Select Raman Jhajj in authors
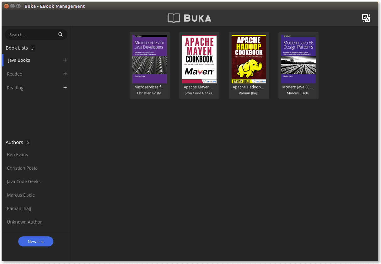Screen dimensions: 381x264 click(19, 209)
